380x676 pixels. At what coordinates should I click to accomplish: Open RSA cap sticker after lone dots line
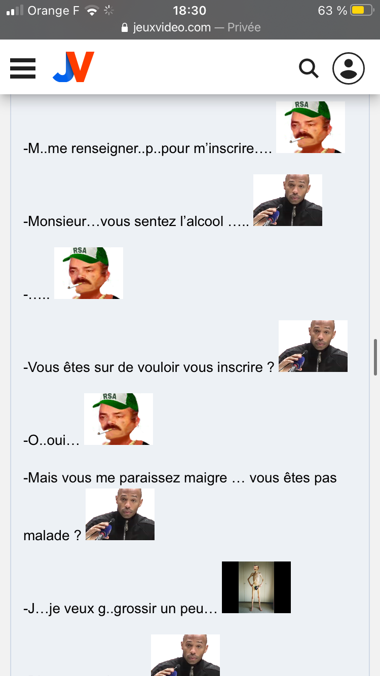(89, 273)
